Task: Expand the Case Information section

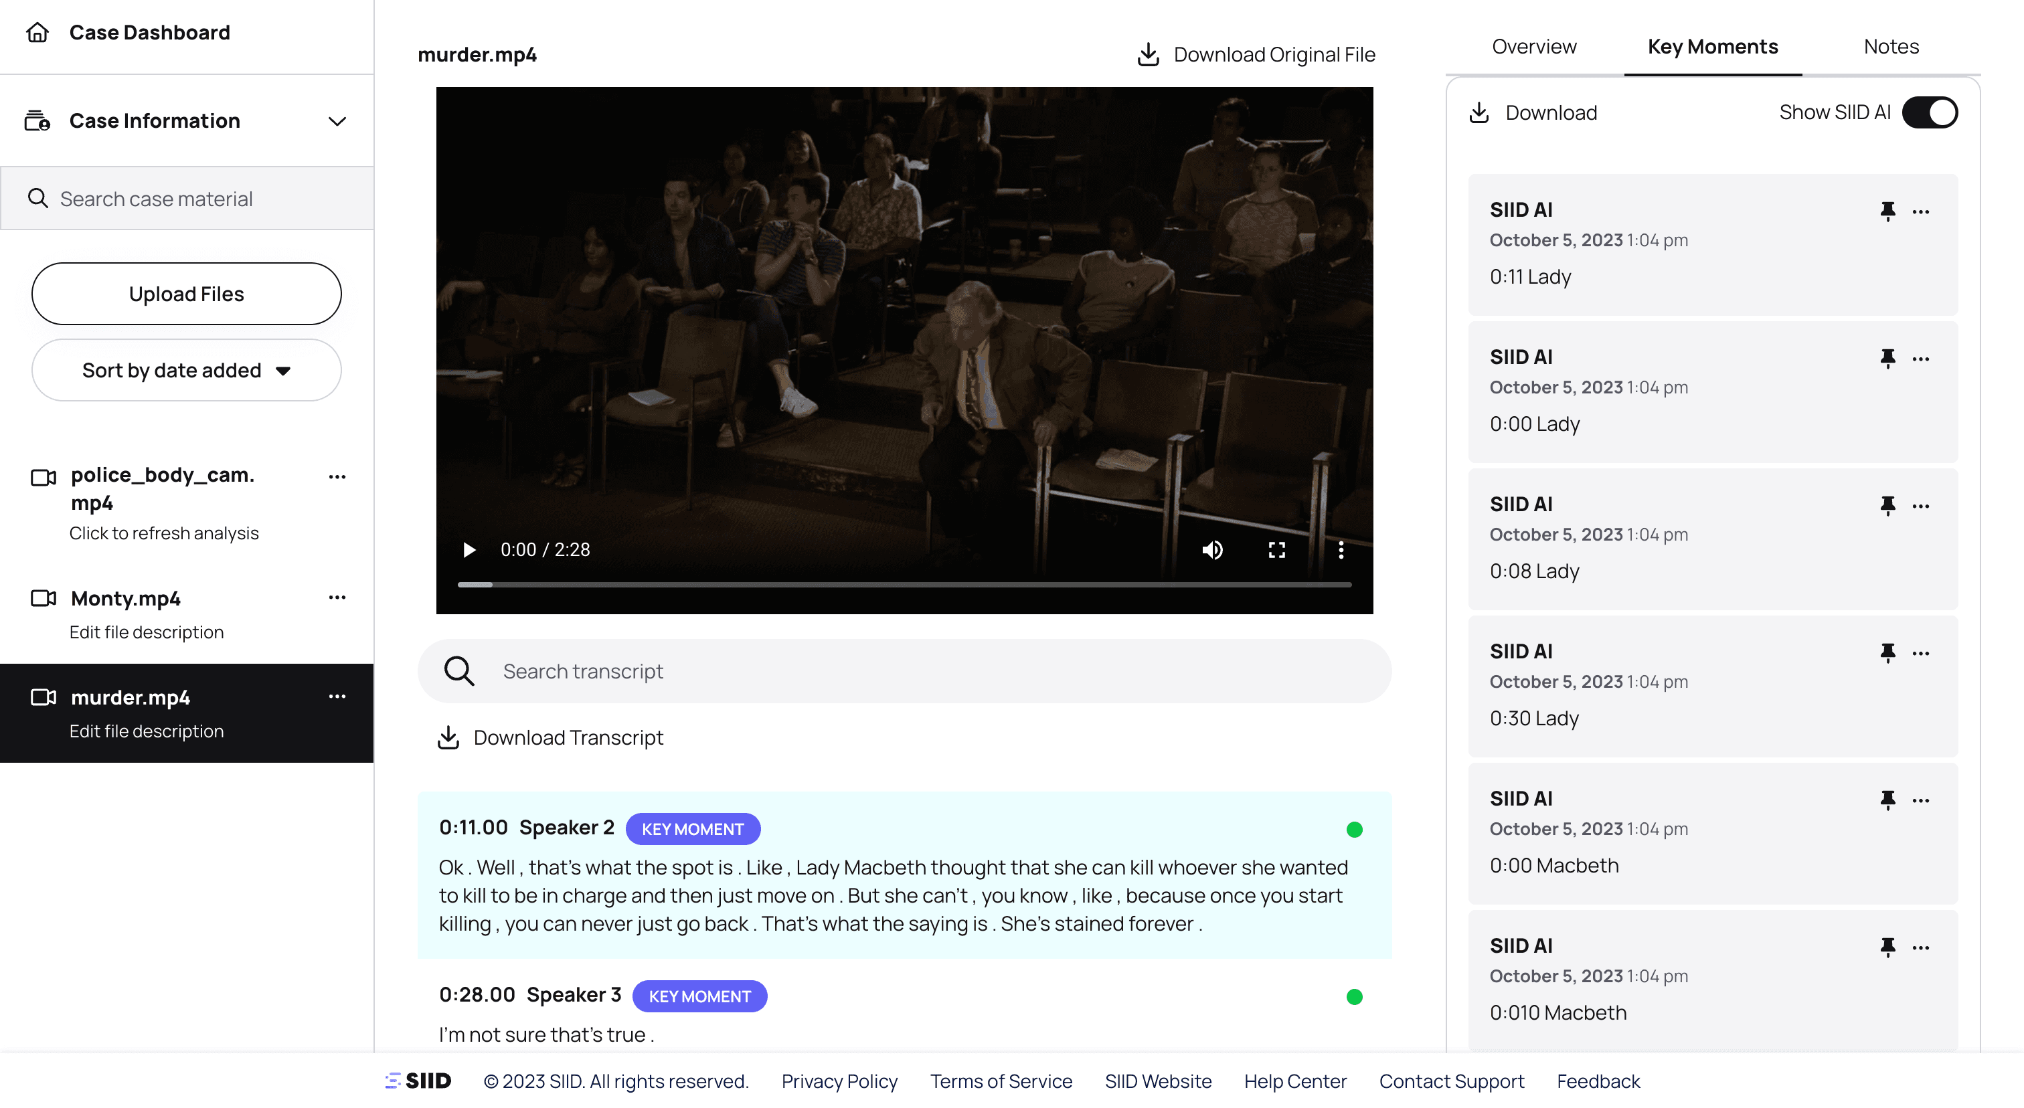Action: 337,121
